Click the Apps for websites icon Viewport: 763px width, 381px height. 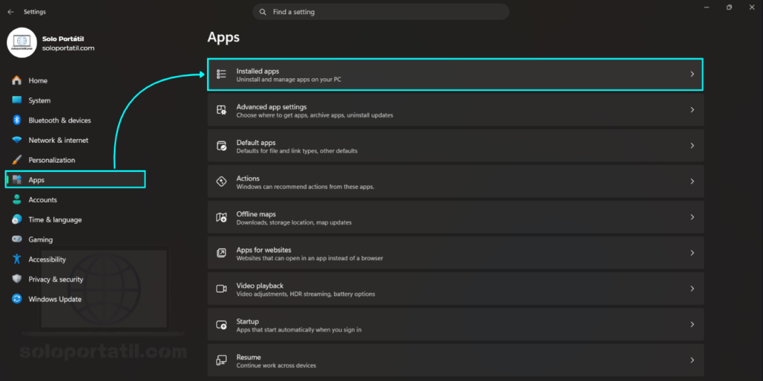point(221,253)
